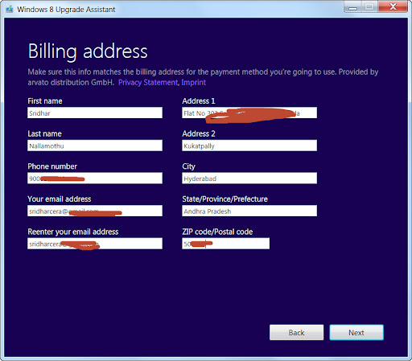This screenshot has height=361, width=412.
Task: Click the disabled maximize button
Action: point(369,7)
